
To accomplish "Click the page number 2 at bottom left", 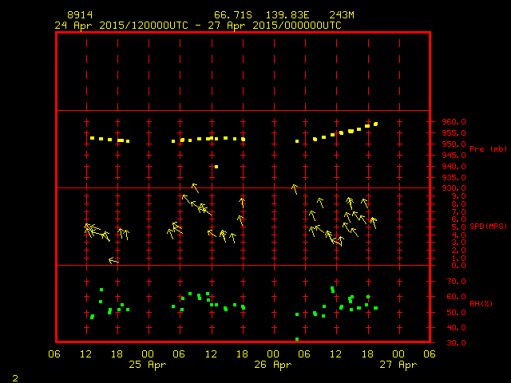I will pos(15,378).
